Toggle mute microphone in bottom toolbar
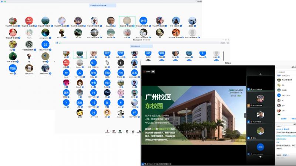The image size is (296, 166). pyautogui.click(x=107, y=131)
